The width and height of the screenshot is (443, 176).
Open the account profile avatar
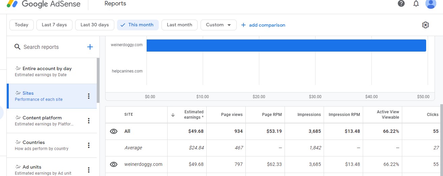[x=431, y=4]
